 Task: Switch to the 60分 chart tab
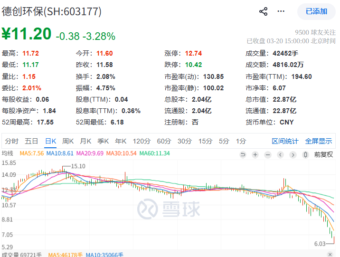tap(164, 141)
